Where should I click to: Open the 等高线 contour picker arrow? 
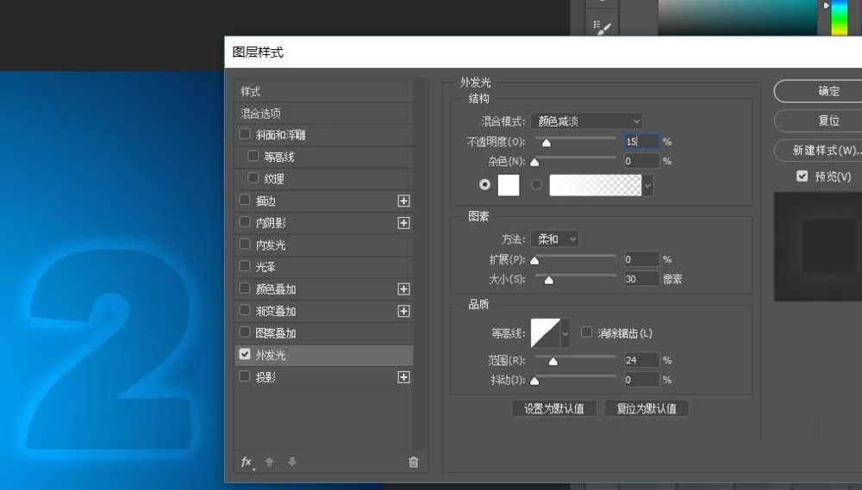(565, 333)
